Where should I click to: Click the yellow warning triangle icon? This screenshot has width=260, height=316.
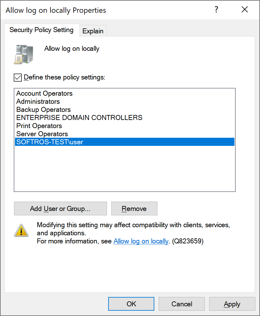coord(21,230)
